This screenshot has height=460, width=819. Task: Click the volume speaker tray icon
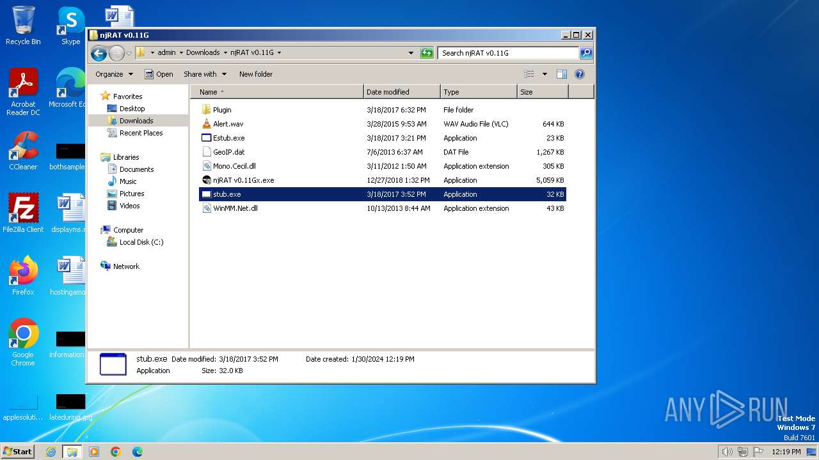click(x=727, y=452)
